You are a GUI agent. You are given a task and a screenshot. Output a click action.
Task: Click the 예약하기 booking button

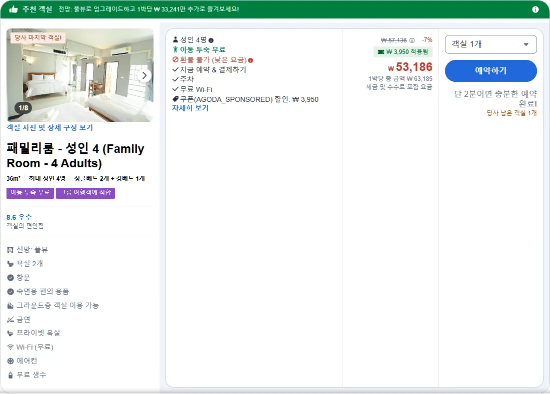click(490, 71)
